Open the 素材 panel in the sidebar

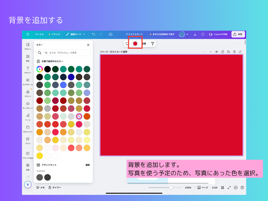[28, 57]
